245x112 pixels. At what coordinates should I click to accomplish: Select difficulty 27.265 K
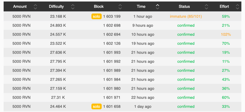click(x=58, y=80)
